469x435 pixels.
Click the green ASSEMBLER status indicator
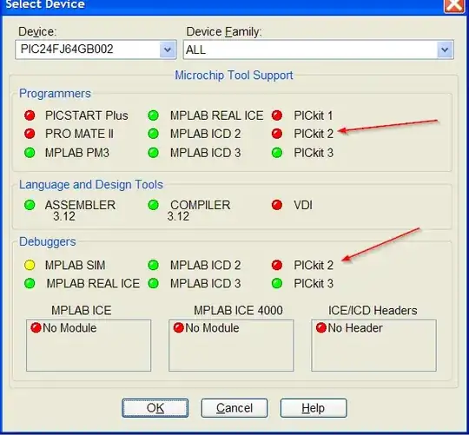[30, 205]
